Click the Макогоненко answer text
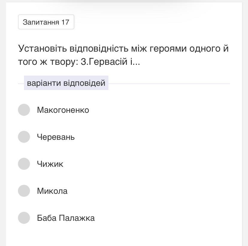Viewport: 248px width, 246px height. 63,110
